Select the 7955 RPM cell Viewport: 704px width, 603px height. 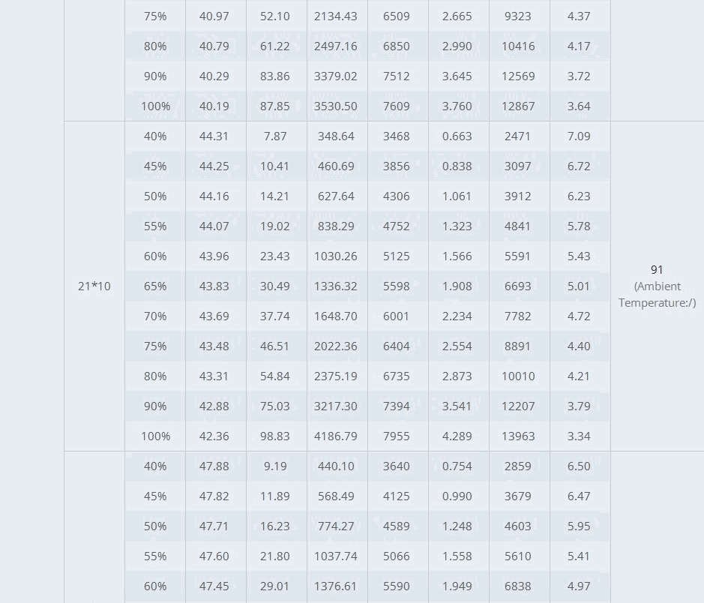397,436
